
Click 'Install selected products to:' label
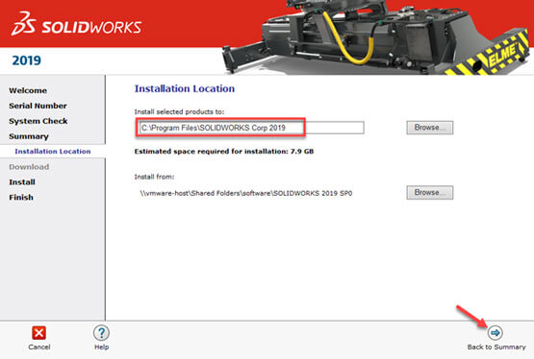tap(179, 111)
